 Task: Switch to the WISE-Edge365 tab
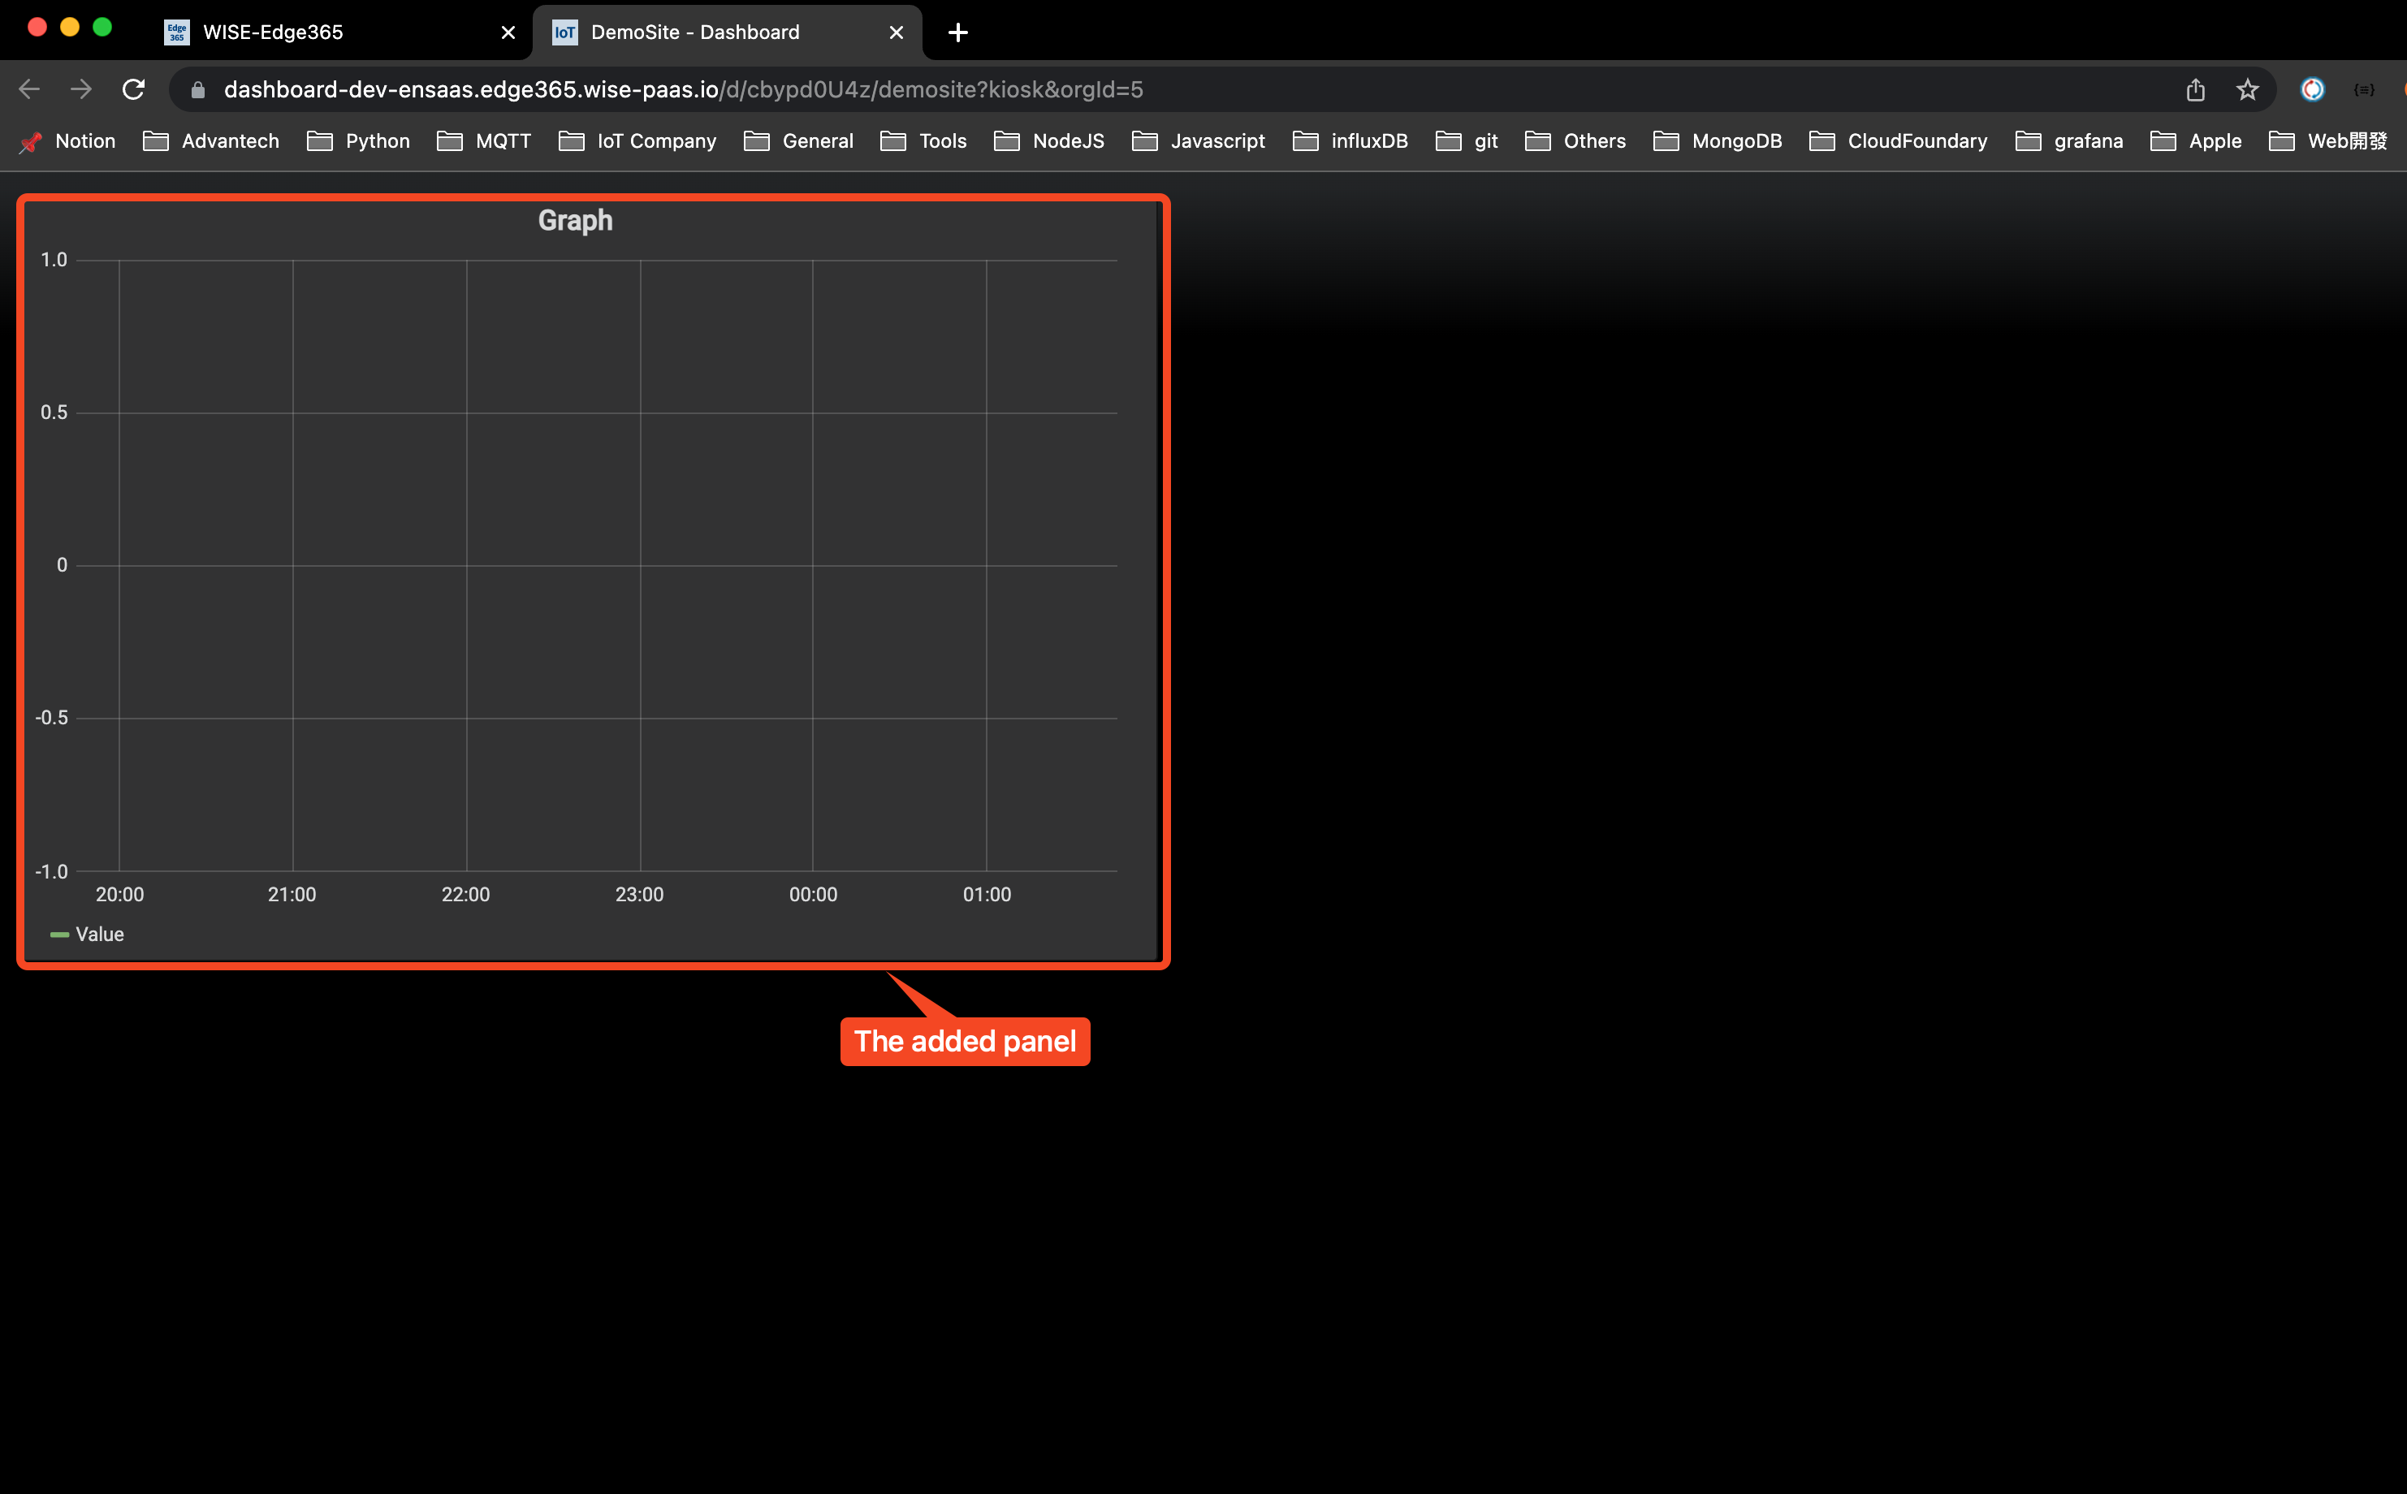(x=272, y=32)
